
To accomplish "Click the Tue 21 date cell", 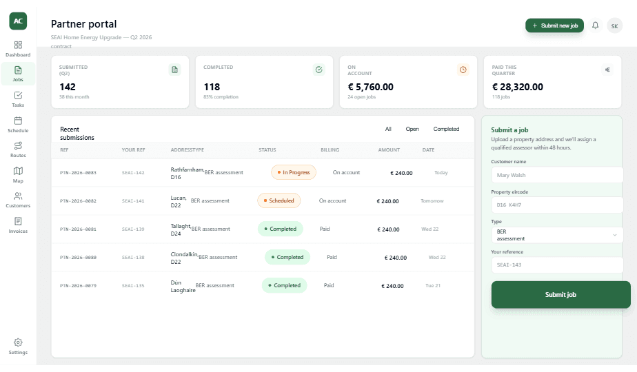I will click(433, 285).
